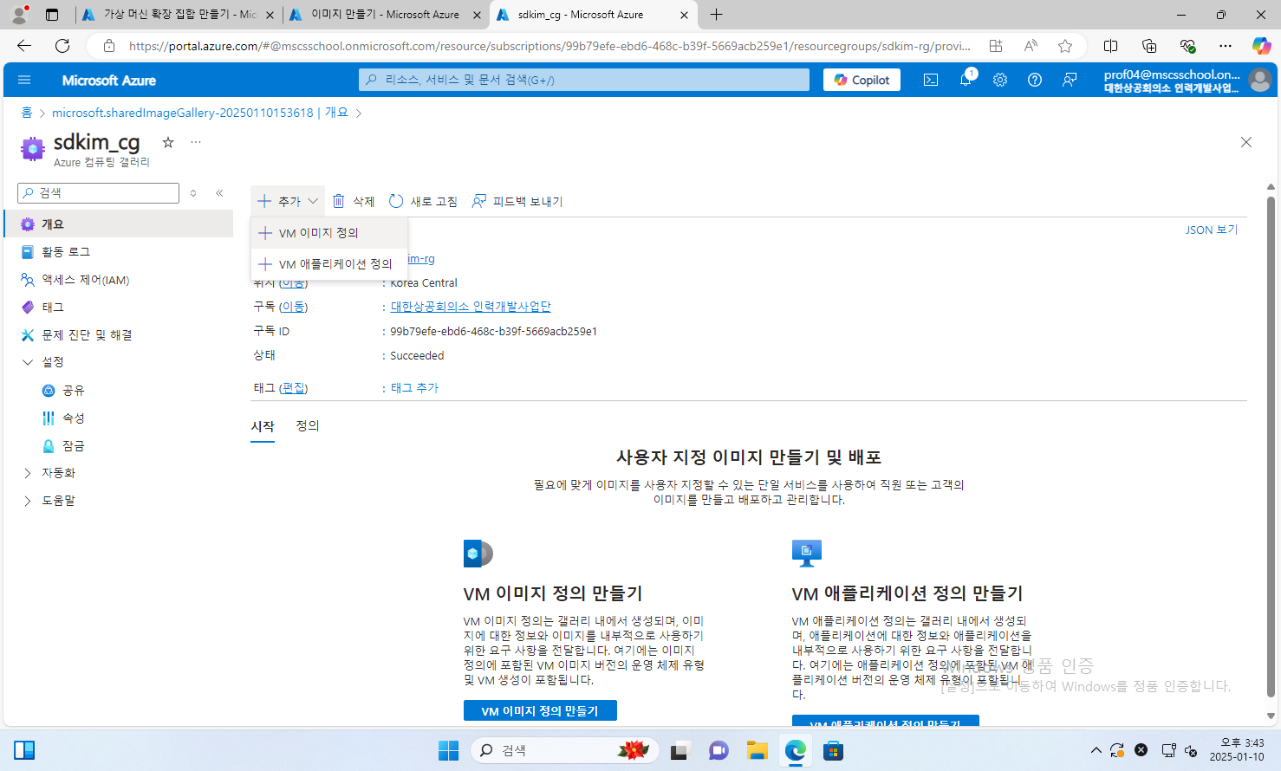Switch to 가상 머신 확장 집합 만들기 browser tab
The width and height of the screenshot is (1281, 771).
pos(178,15)
